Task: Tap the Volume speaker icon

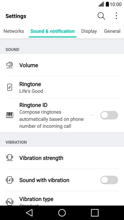Action: pos(10,65)
